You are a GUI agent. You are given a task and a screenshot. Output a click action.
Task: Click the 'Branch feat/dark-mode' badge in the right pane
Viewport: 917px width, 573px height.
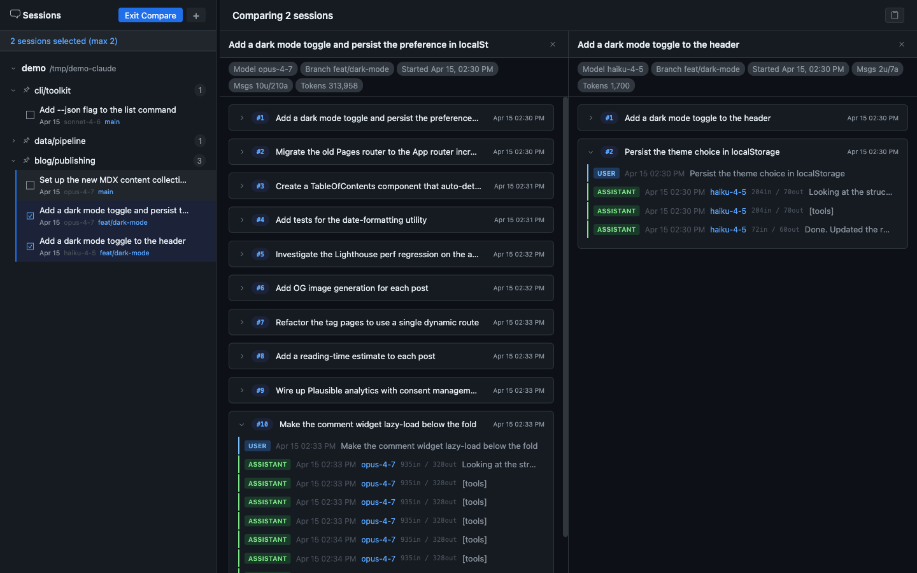[x=698, y=69]
